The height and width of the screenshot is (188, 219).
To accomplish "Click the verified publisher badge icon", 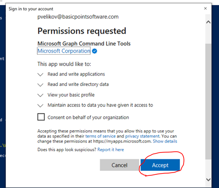I will point(95,51).
